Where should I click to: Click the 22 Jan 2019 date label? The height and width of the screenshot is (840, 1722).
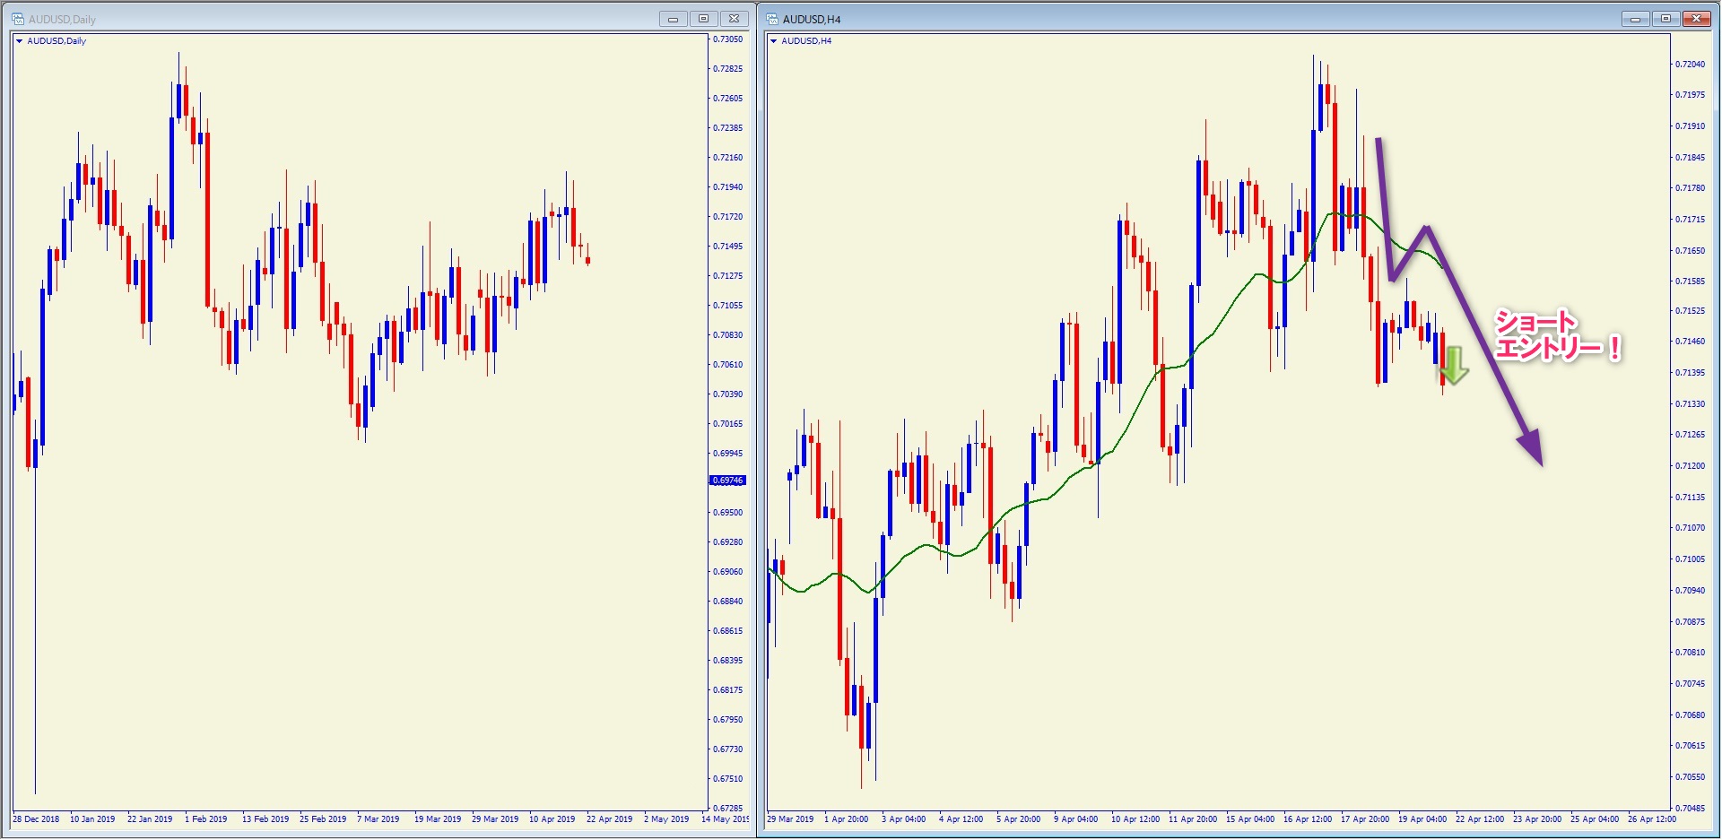click(150, 819)
